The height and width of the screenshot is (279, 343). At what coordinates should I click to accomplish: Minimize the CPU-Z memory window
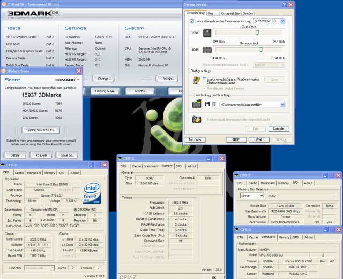[x=208, y=159]
